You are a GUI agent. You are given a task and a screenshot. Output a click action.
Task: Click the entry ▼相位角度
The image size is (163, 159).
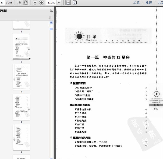[x=81, y=121]
